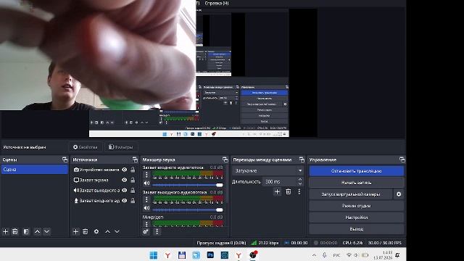Toggle visibility of Захват выходного source
Image resolution: width=464 pixels, height=261 pixels.
[125, 190]
